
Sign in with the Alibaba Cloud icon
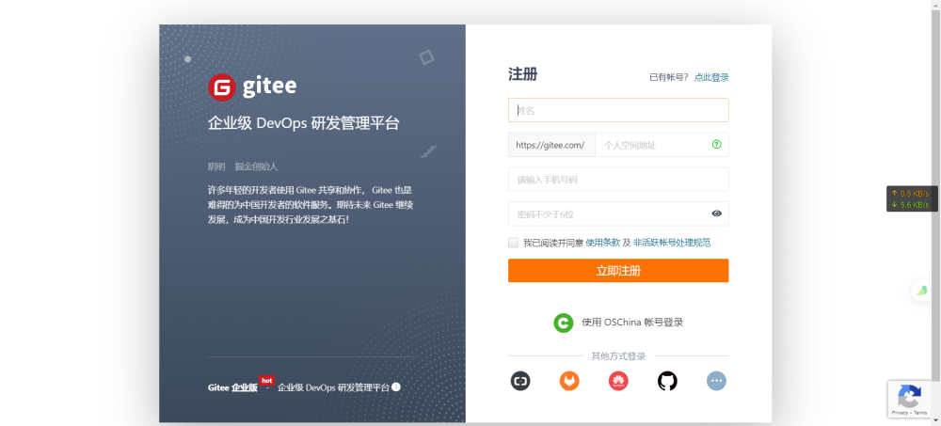coord(520,381)
